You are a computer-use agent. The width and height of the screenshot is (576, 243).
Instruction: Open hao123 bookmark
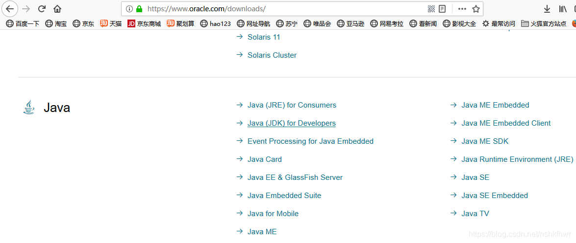pos(215,24)
